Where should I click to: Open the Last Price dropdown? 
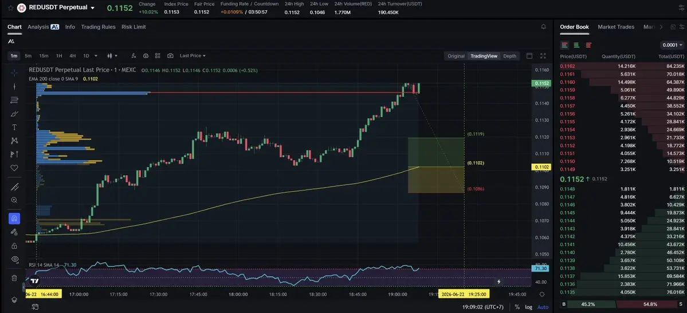193,56
